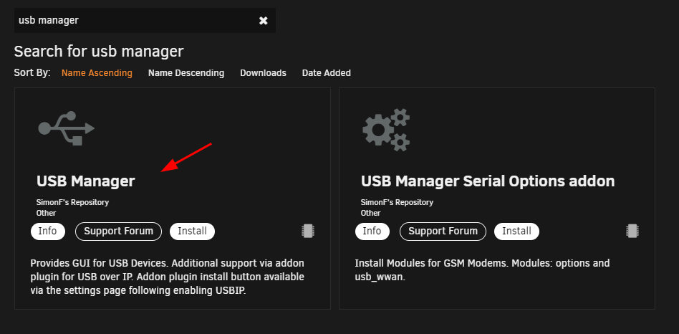
Task: Click SimonF's Repository under Serial Options addon
Action: tap(397, 202)
